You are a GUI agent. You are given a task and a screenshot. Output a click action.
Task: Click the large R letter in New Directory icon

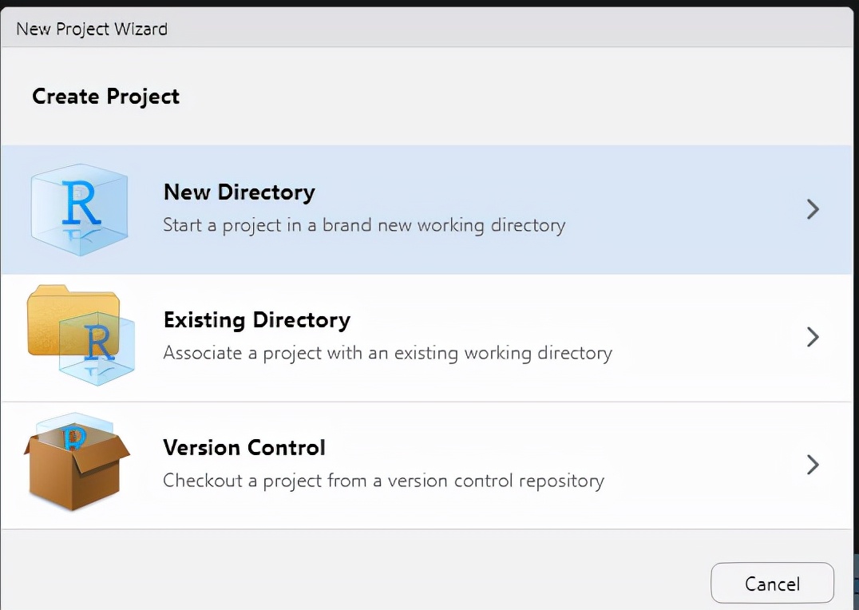coord(81,203)
